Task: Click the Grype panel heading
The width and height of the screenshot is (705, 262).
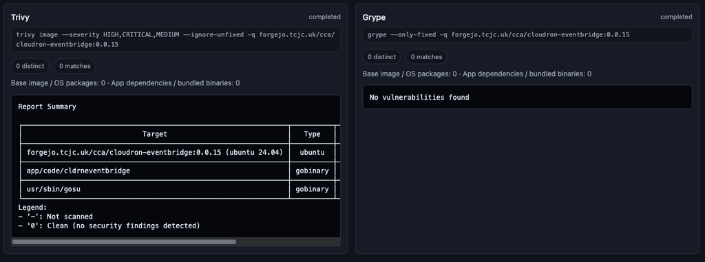Action: [x=374, y=17]
